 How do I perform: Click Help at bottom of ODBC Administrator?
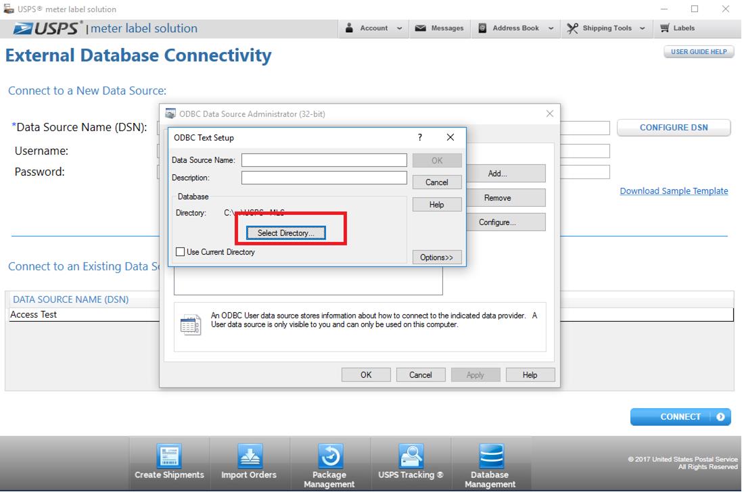(x=530, y=374)
